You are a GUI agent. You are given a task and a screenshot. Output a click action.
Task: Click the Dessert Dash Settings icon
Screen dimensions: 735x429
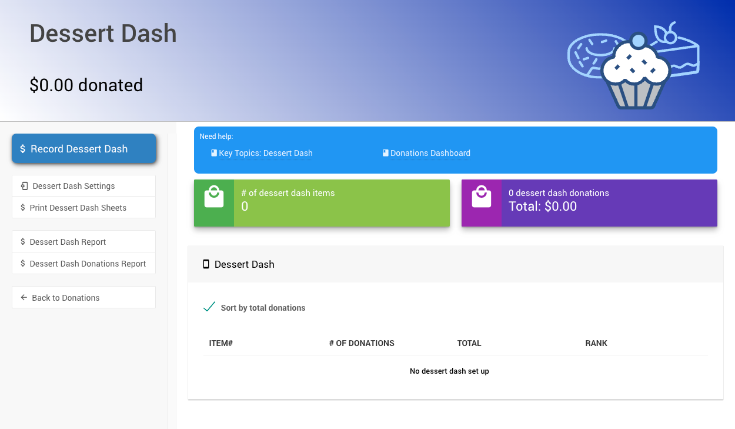pyautogui.click(x=24, y=186)
